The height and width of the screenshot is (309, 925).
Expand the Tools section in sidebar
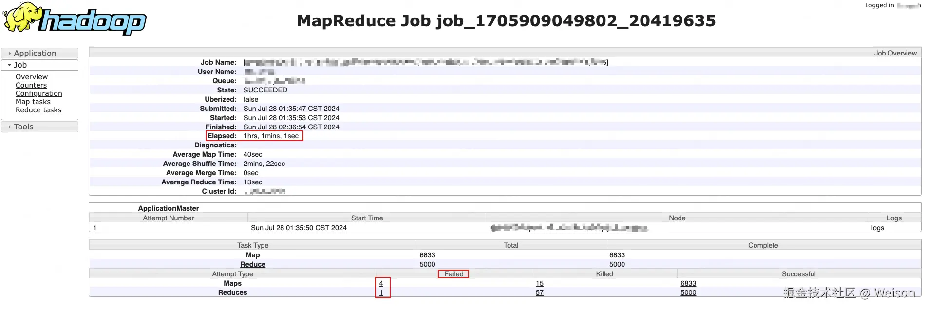[x=39, y=127]
